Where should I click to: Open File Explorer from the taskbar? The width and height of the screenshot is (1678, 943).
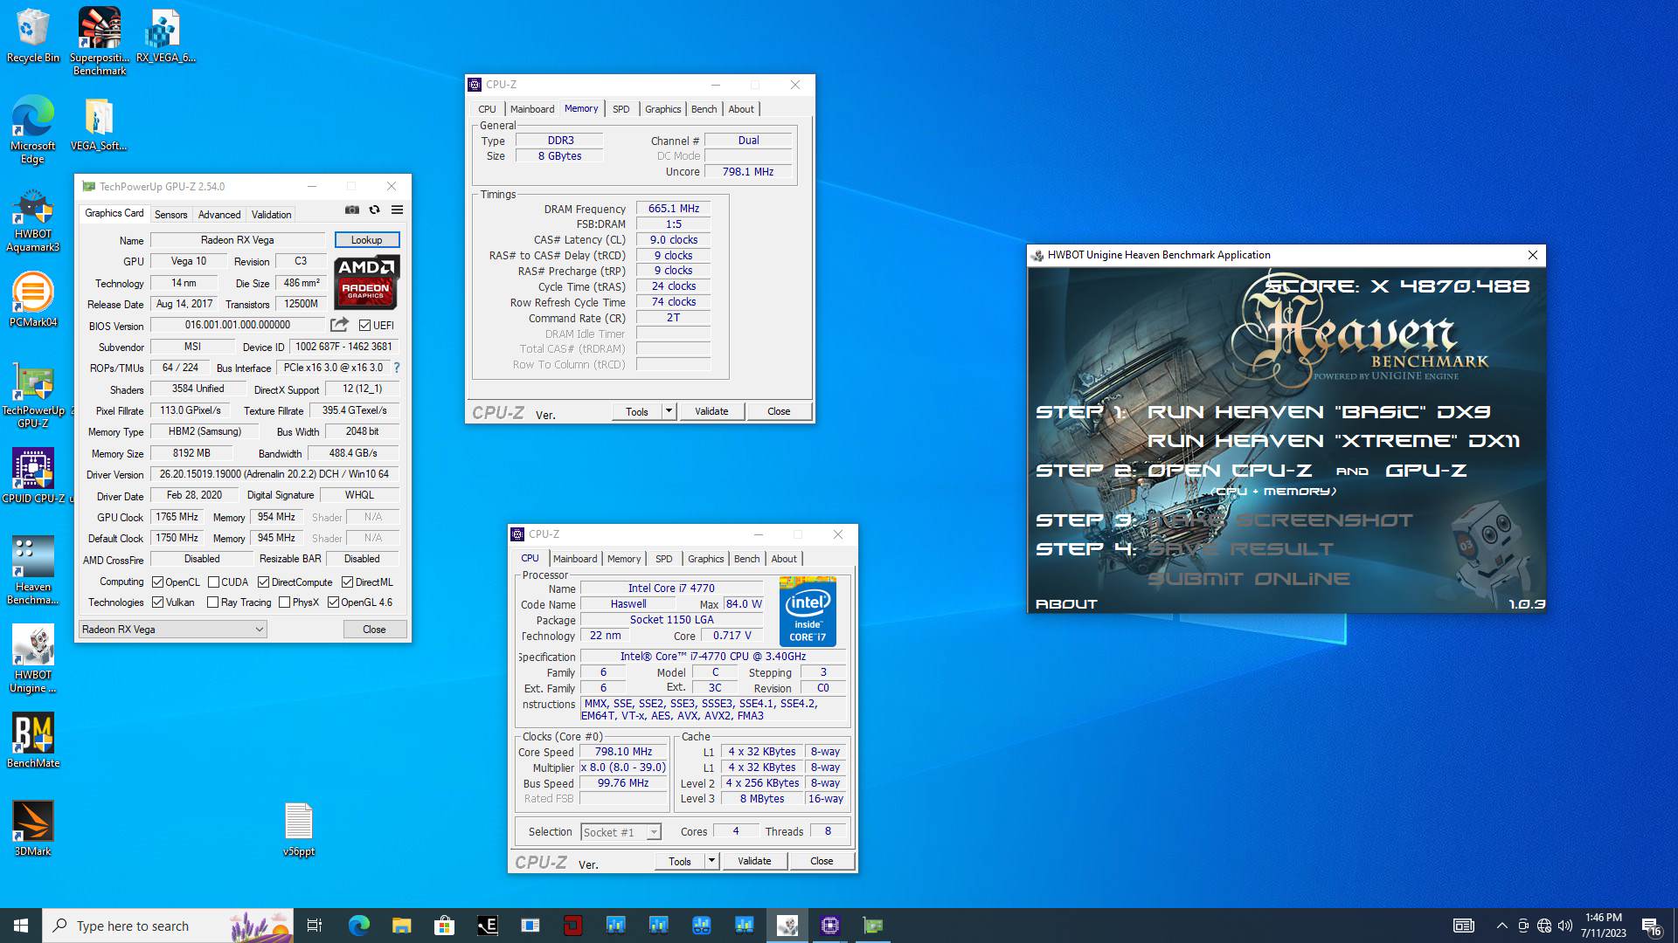click(x=401, y=926)
